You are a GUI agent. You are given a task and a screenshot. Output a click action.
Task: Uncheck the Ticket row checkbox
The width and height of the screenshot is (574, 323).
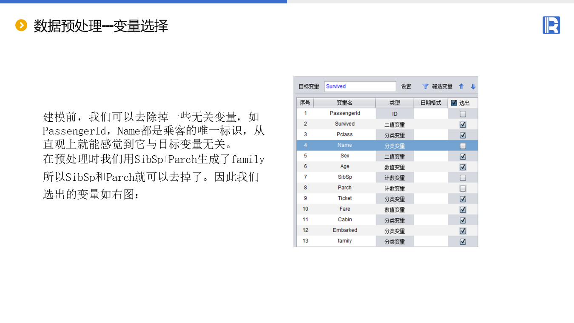[463, 199]
